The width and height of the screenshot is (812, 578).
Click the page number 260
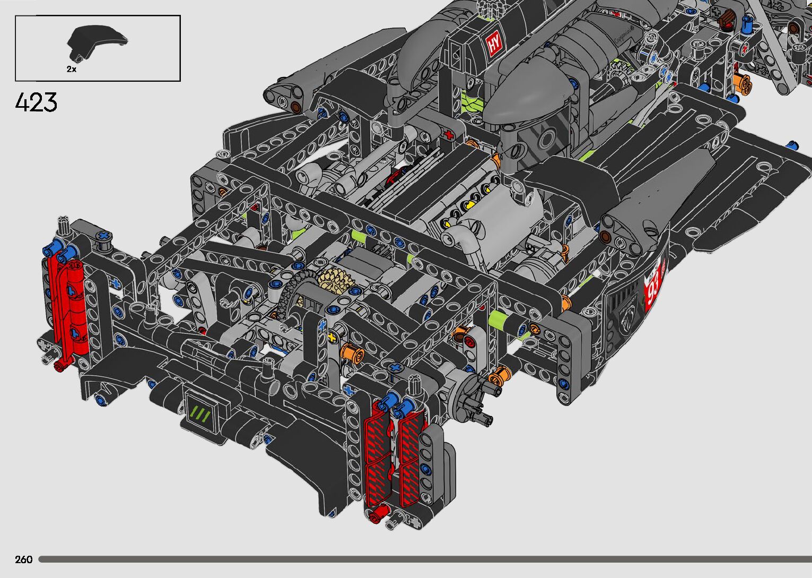[24, 559]
